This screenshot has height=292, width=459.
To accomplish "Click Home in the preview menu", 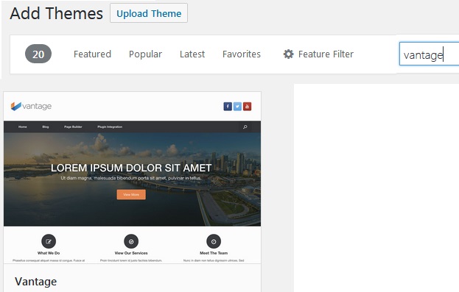I will point(23,127).
